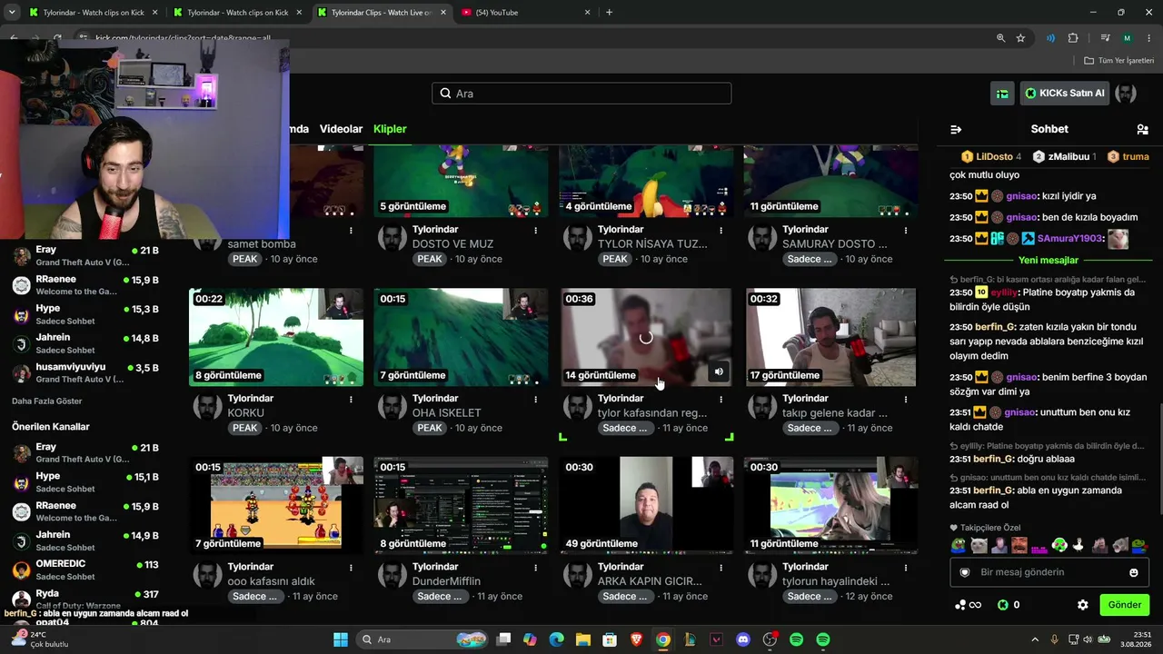
Task: Open Discord from the taskbar
Action: (x=743, y=639)
